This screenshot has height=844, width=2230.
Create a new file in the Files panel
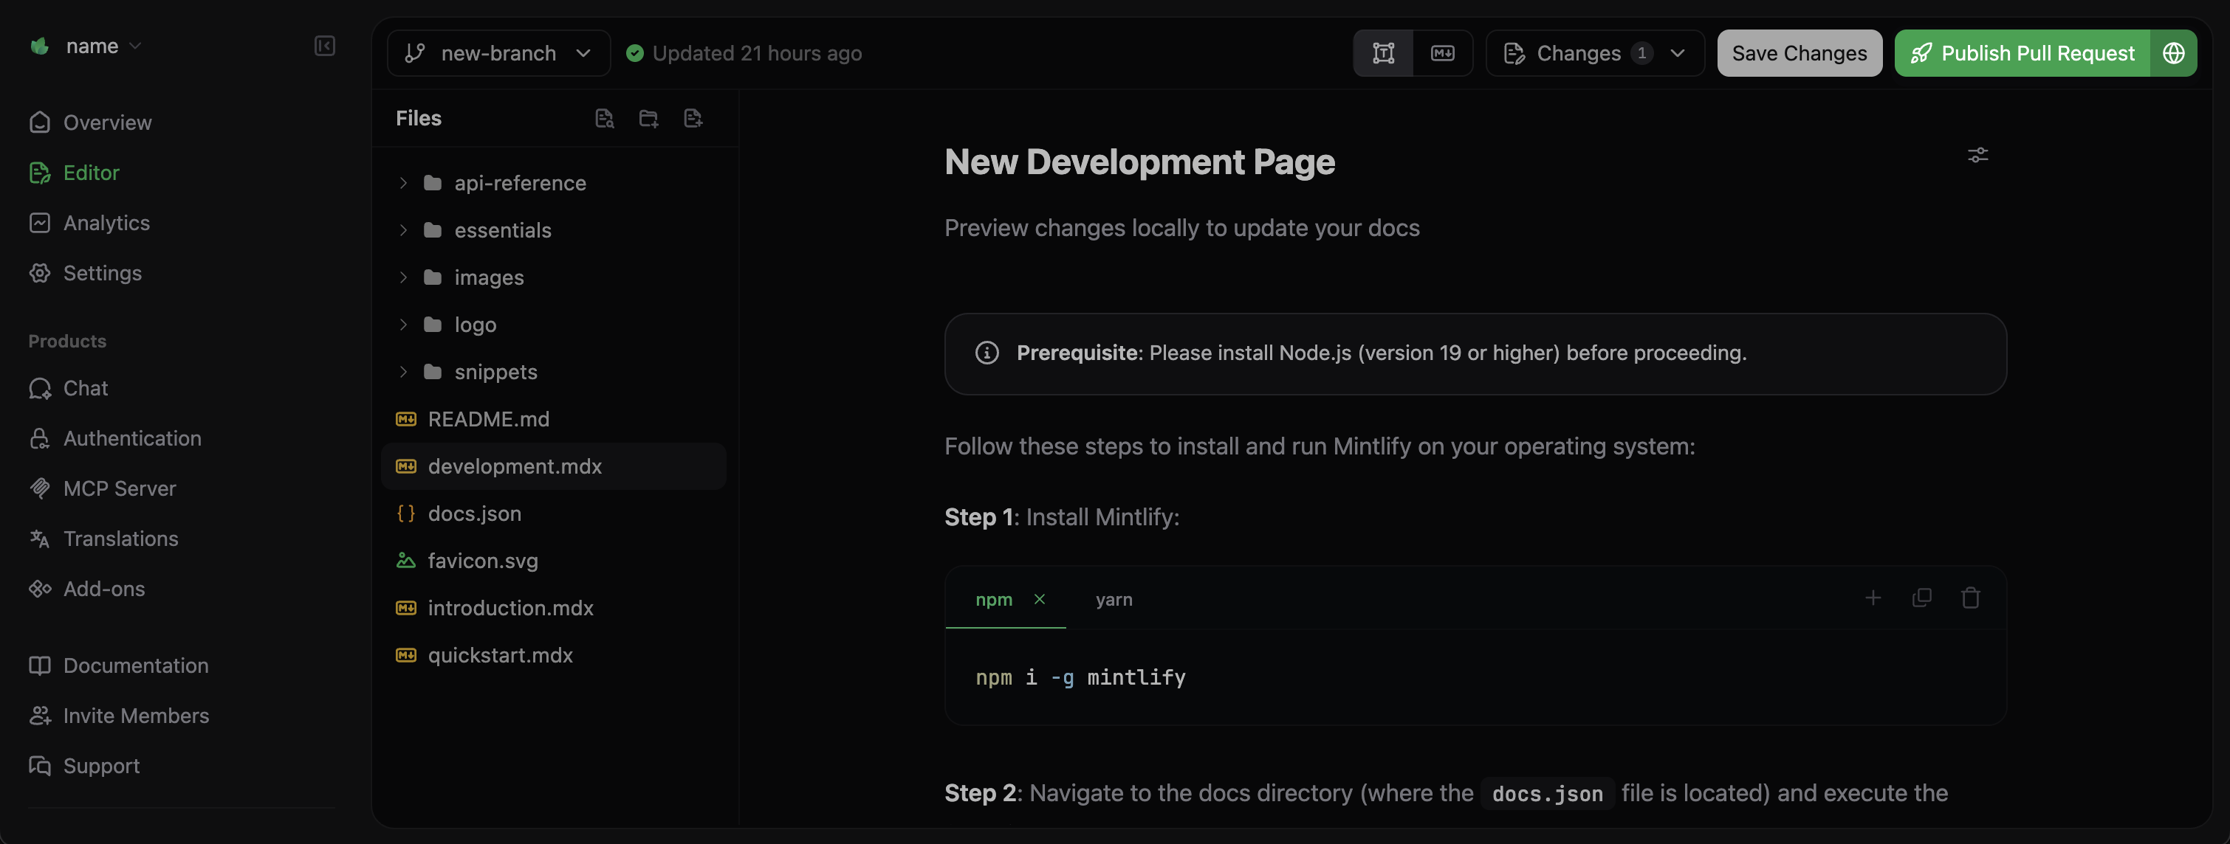693,117
